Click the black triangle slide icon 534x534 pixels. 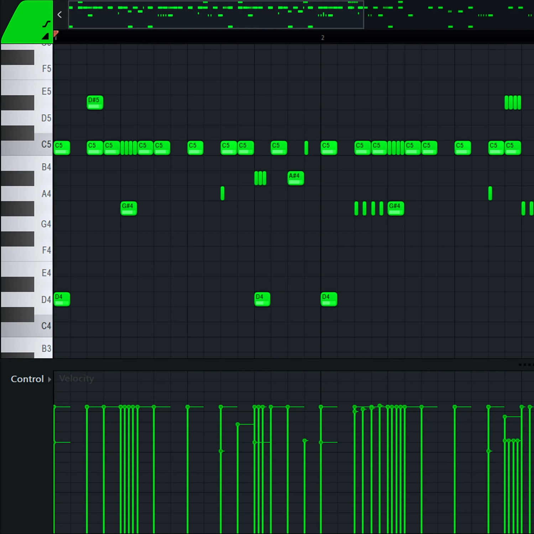coord(45,36)
